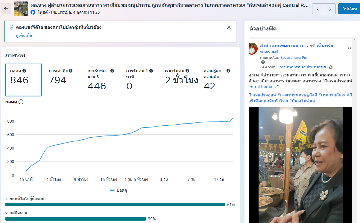Go to the next post with right chevron
The height and width of the screenshot is (223, 360).
point(330,9)
